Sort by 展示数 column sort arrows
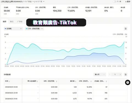The height and width of the screenshot is (103, 132). (x=76, y=81)
